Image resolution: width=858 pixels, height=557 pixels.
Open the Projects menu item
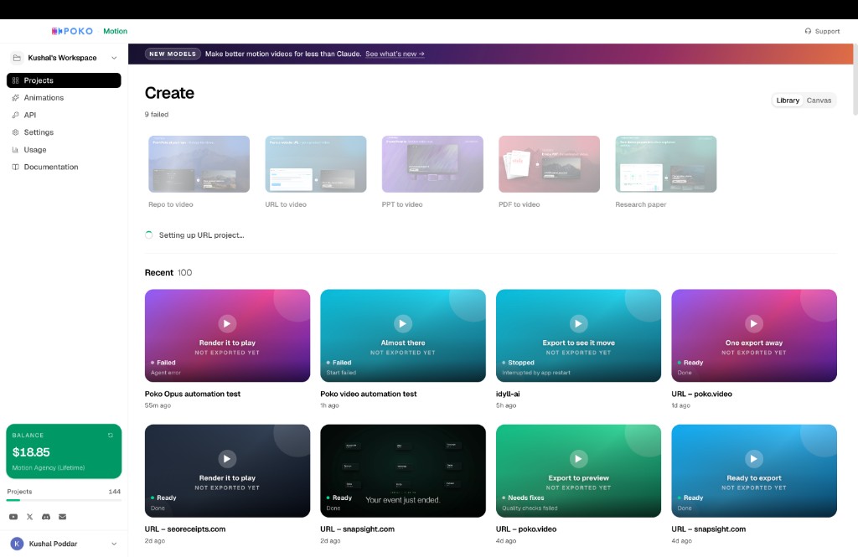click(x=64, y=80)
